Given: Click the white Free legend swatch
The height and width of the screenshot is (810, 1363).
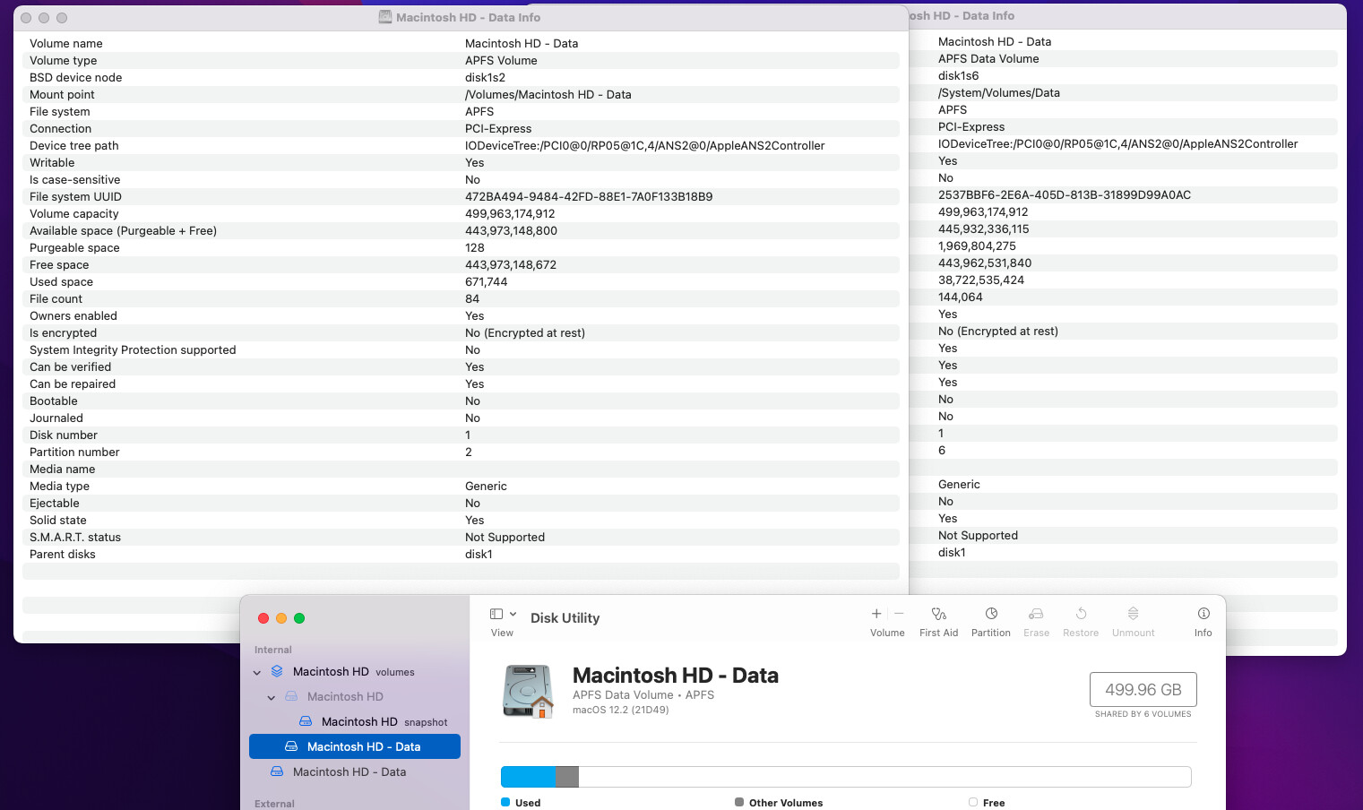Looking at the screenshot, I should (973, 802).
